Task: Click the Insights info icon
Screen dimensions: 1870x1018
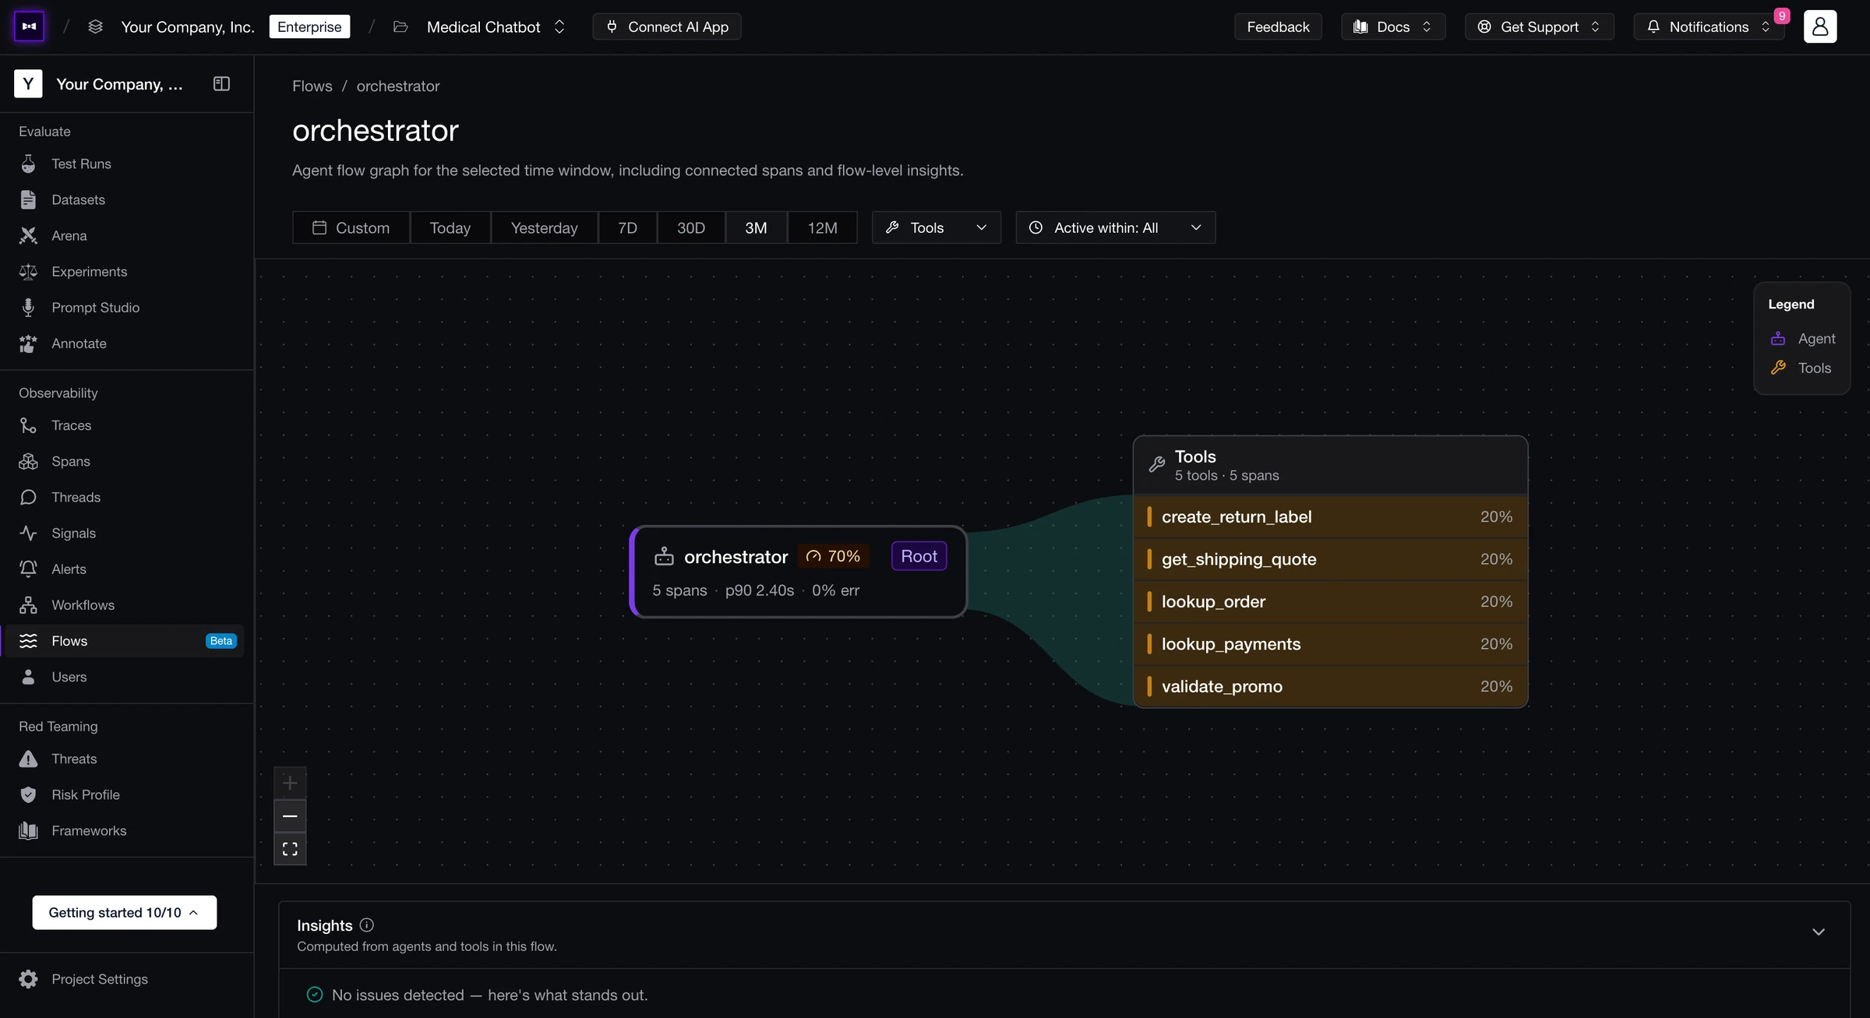Action: click(367, 925)
